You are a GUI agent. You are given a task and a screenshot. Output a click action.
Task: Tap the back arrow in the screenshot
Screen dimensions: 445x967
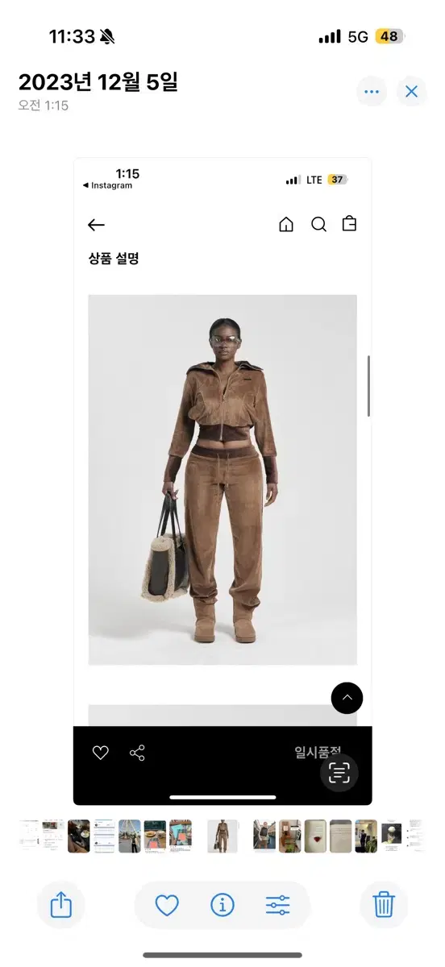pos(96,225)
